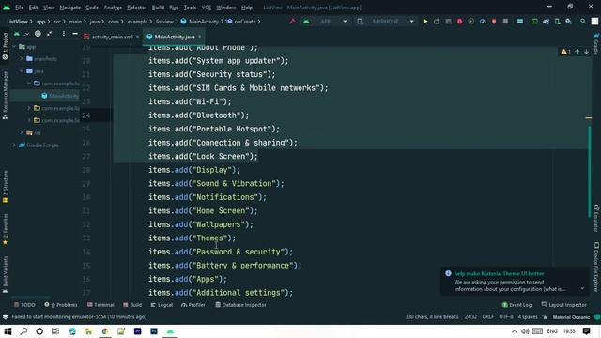
Task: Click the Select Opened File target icon
Action: pos(38,34)
